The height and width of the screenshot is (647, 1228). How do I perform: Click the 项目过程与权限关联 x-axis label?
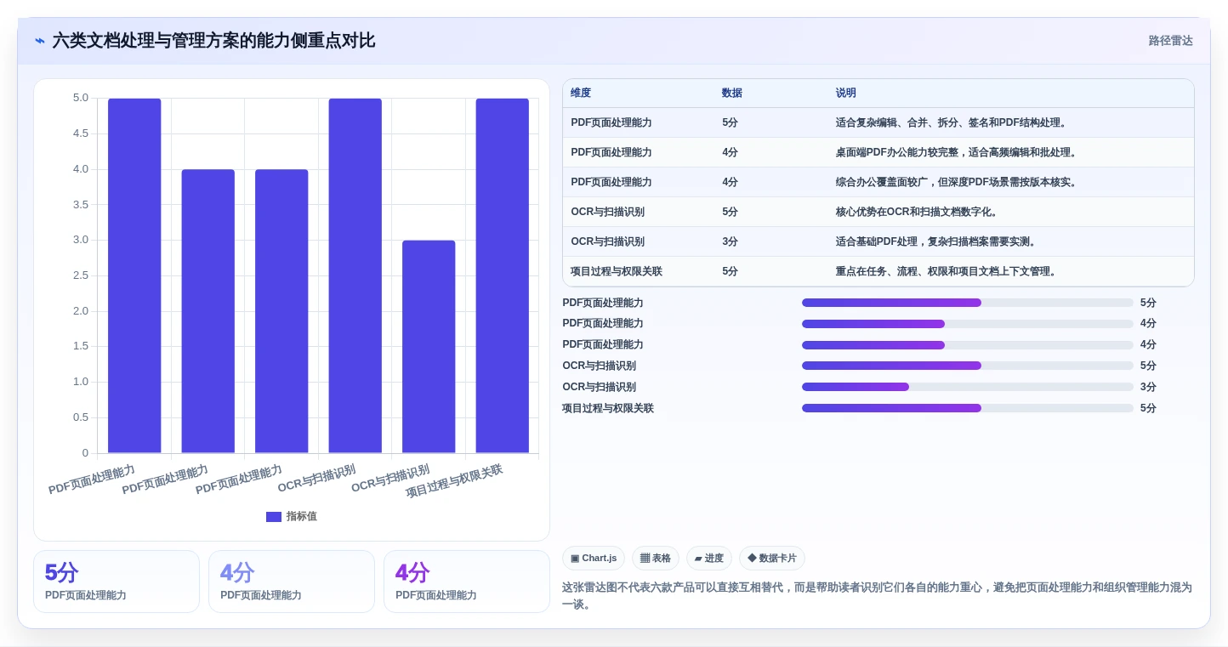(455, 482)
